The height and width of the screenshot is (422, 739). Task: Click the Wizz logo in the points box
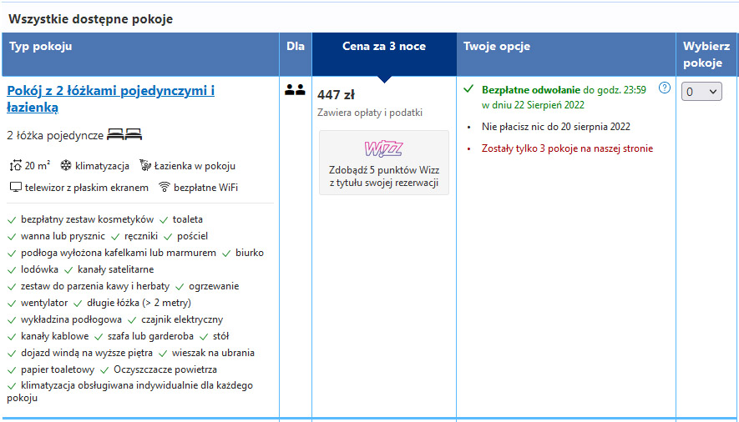tap(383, 148)
